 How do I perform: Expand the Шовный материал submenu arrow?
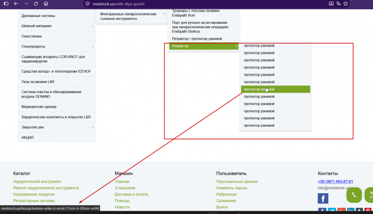[93, 26]
